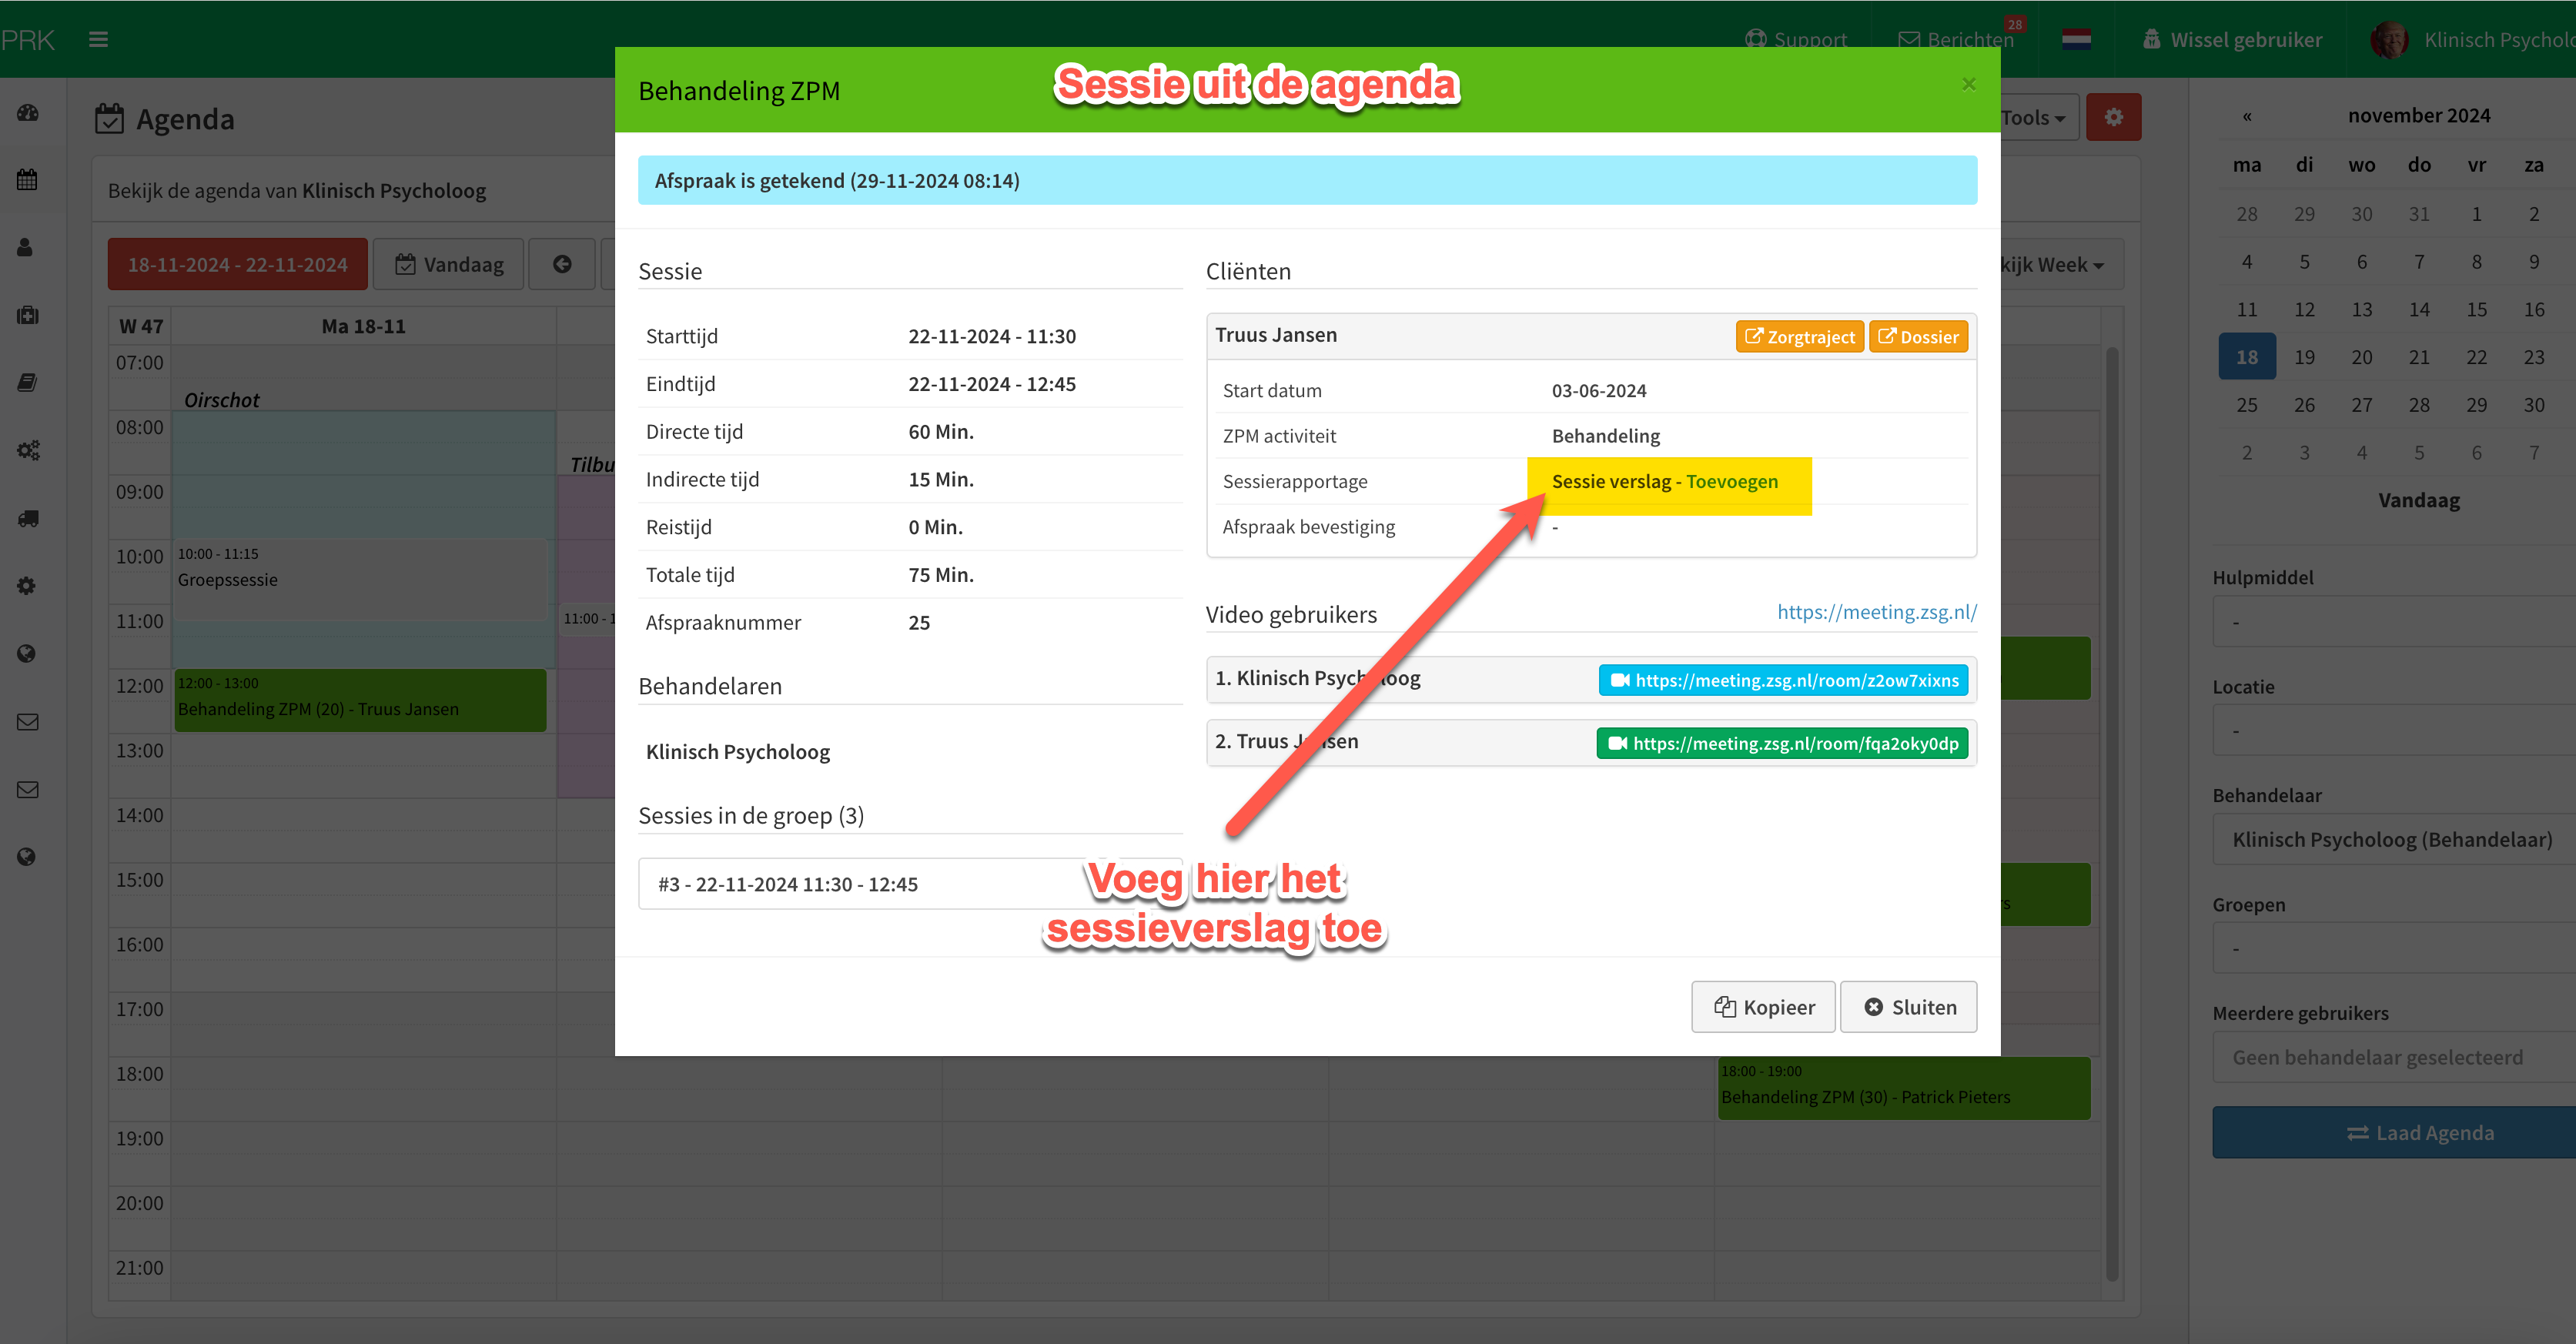Screen dimensions: 2576x1344
Task: Open the single-gear icon in the left sidebar
Action: tap(27, 586)
